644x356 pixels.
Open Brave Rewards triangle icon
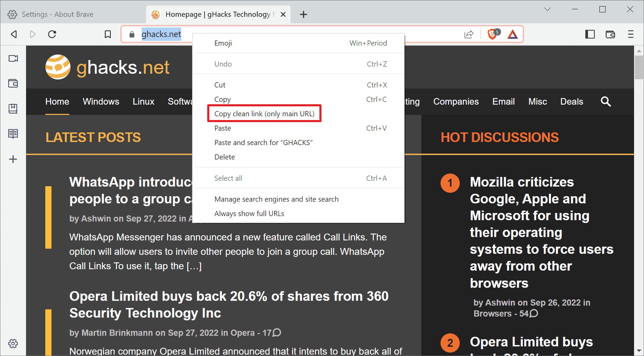tap(513, 34)
